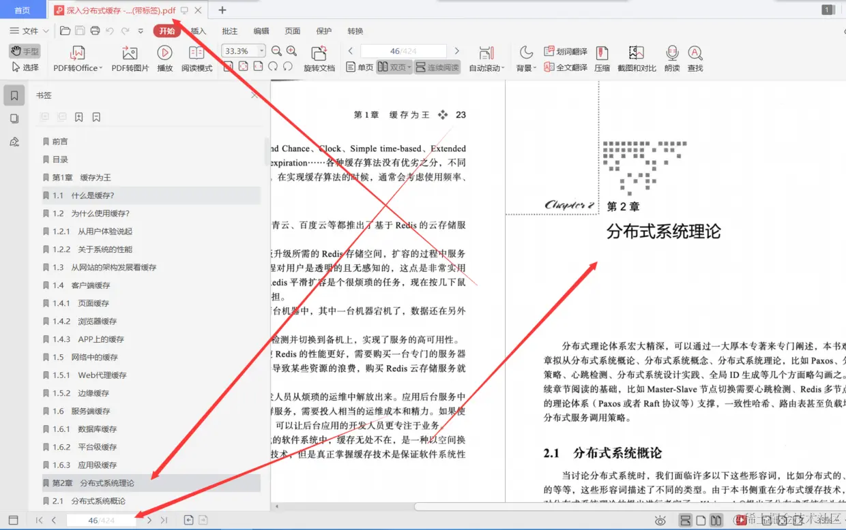846x530 pixels.
Task: Click the toolbar page number field 46/424
Action: (x=403, y=51)
